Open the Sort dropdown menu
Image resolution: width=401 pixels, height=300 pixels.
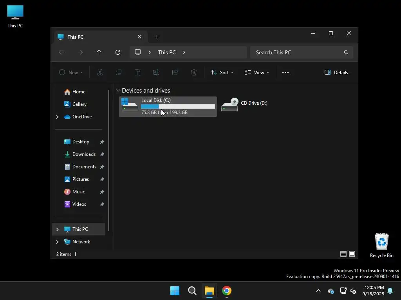(222, 72)
